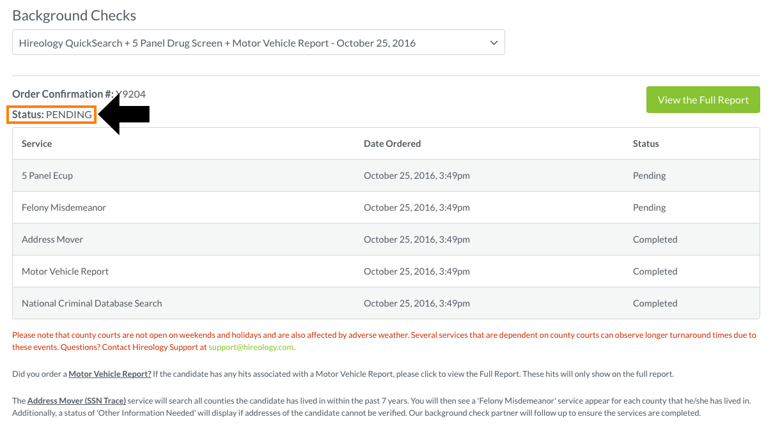Click the 'Motor Vehicle Report' service cell in the table
This screenshot has width=773, height=433.
tap(65, 271)
